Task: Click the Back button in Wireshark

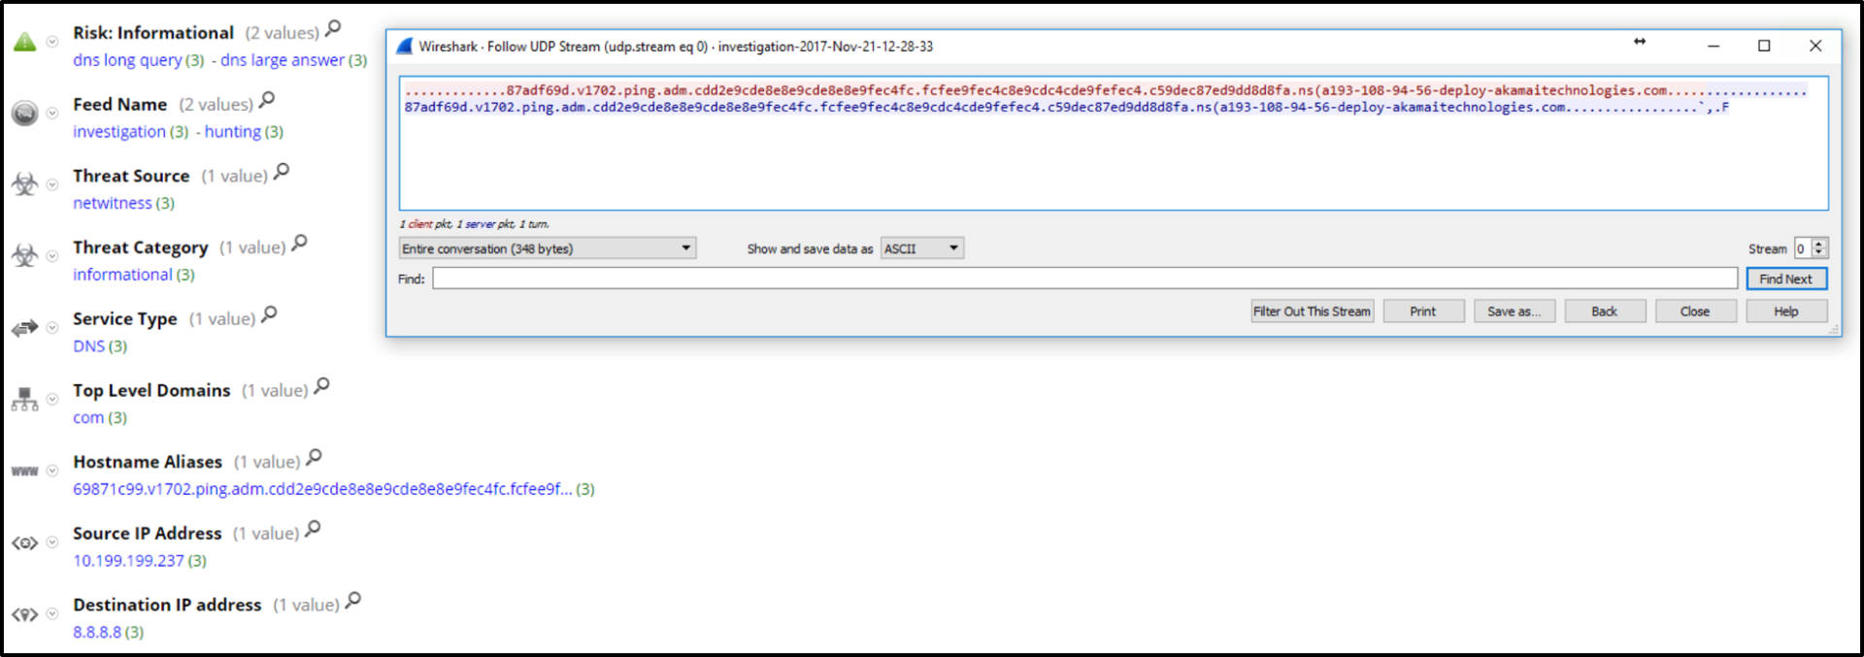Action: click(1605, 312)
